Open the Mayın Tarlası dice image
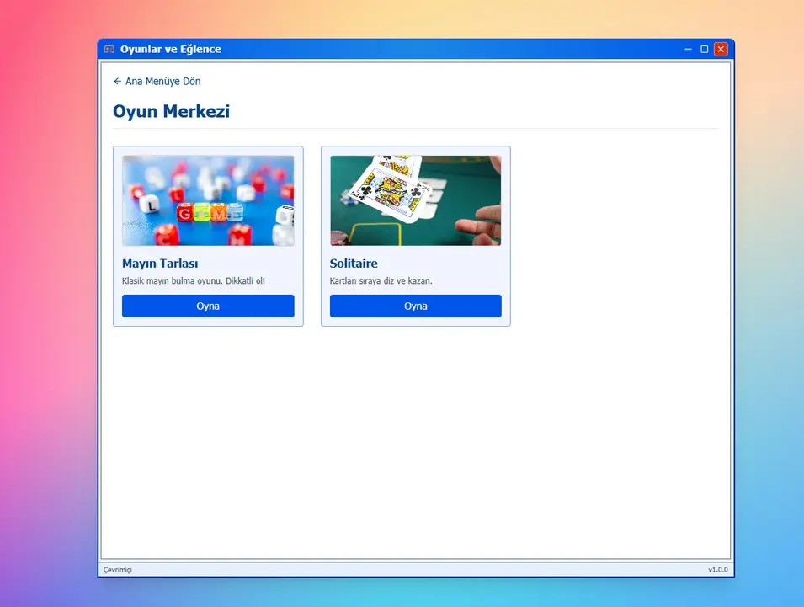The image size is (804, 607). coord(208,200)
